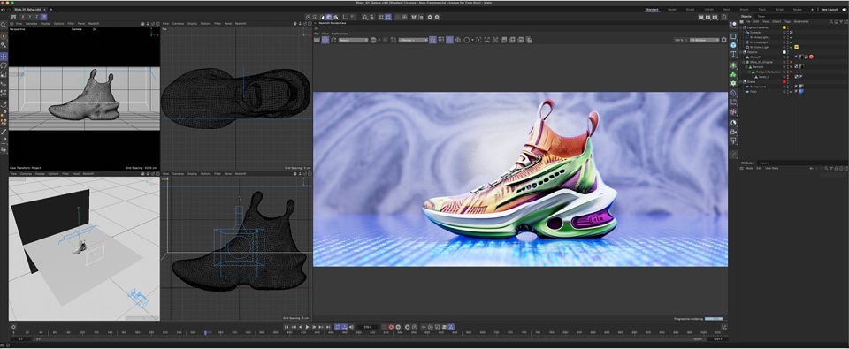Screen dimensions: 849x349
Task: Toggle visibility dot for Camera object
Action: pos(784,32)
